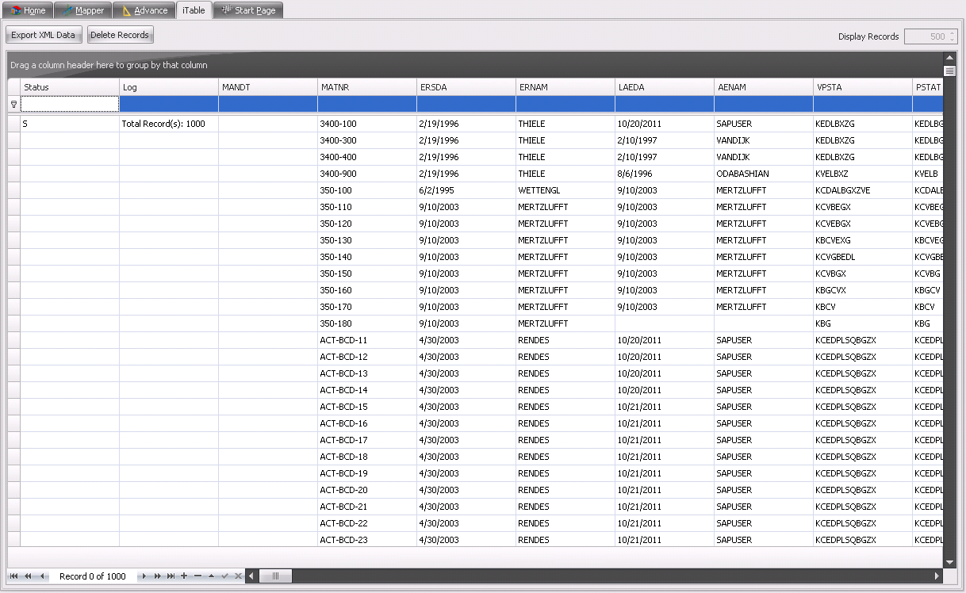Select AENAM cell 'ODABASHIAN'

(x=764, y=174)
